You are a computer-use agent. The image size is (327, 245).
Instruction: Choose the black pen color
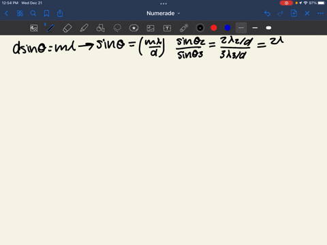coord(200,28)
